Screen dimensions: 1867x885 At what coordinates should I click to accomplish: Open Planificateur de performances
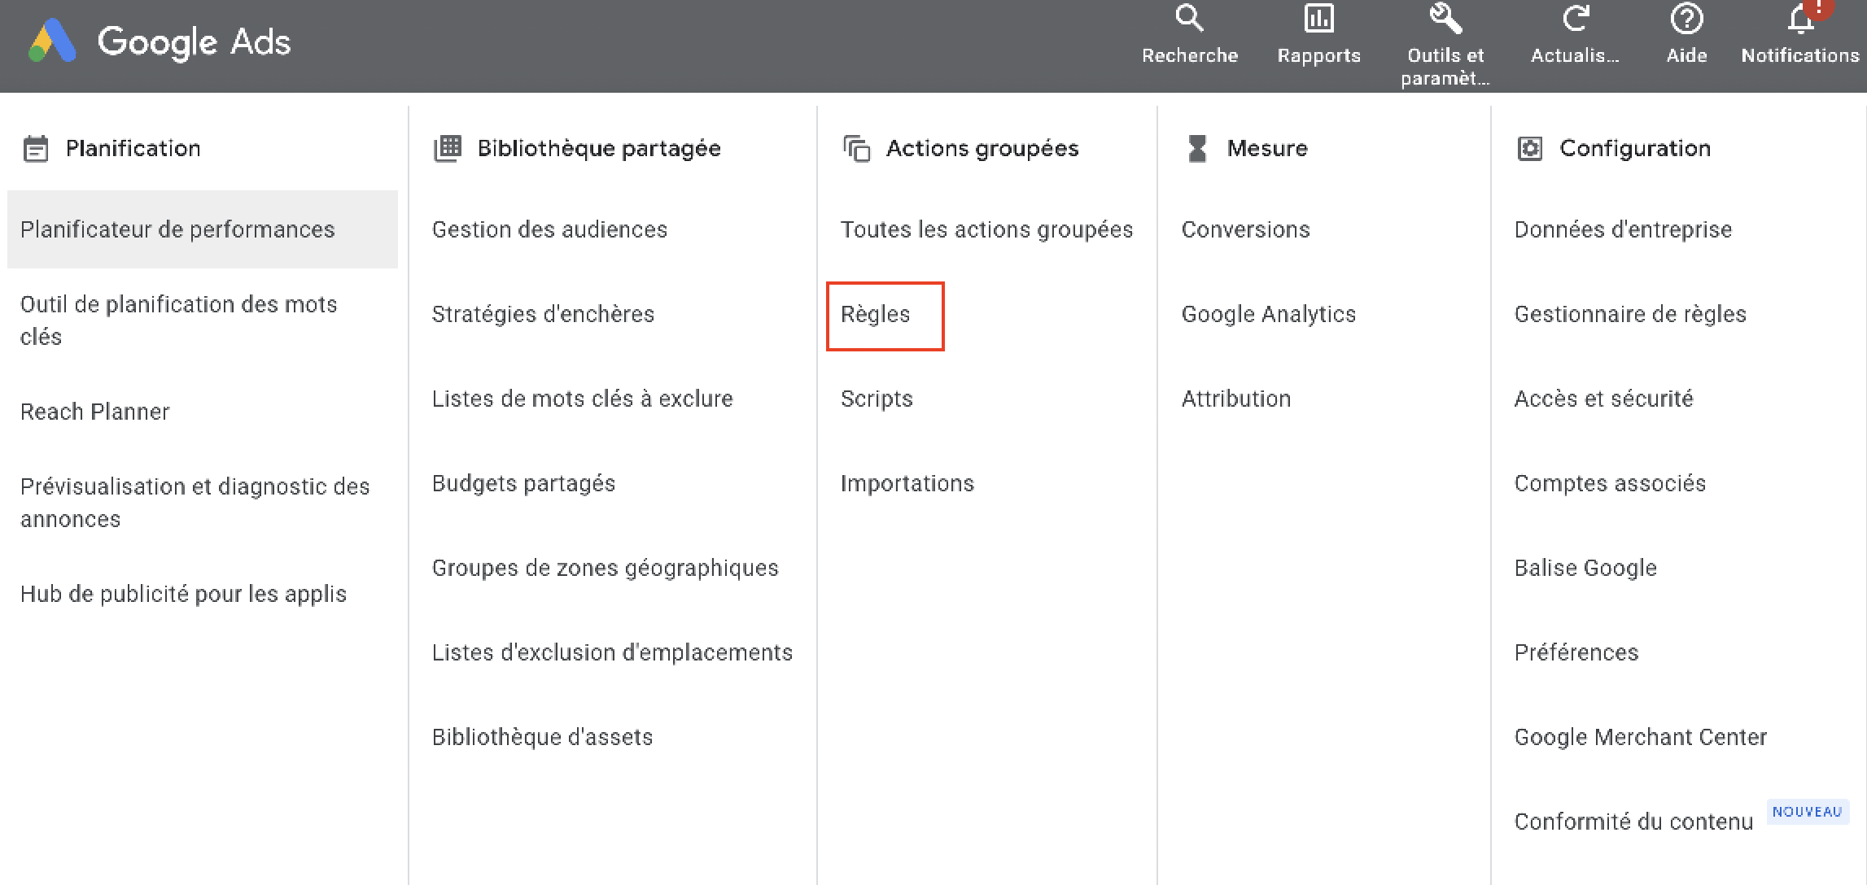pos(177,229)
